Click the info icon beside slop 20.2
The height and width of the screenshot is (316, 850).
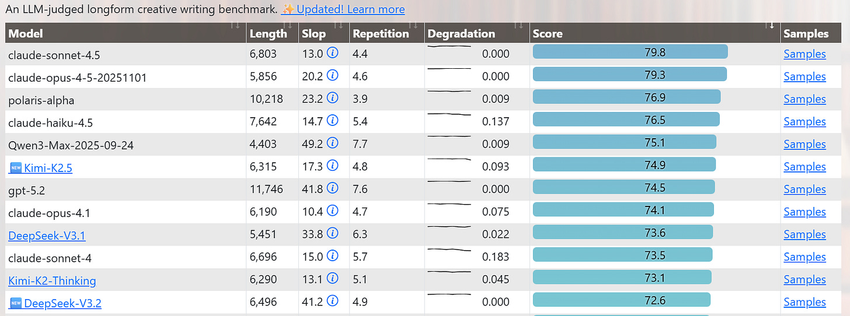pos(333,76)
